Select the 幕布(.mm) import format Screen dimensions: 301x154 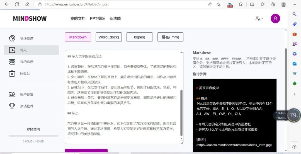pyautogui.click(x=170, y=37)
